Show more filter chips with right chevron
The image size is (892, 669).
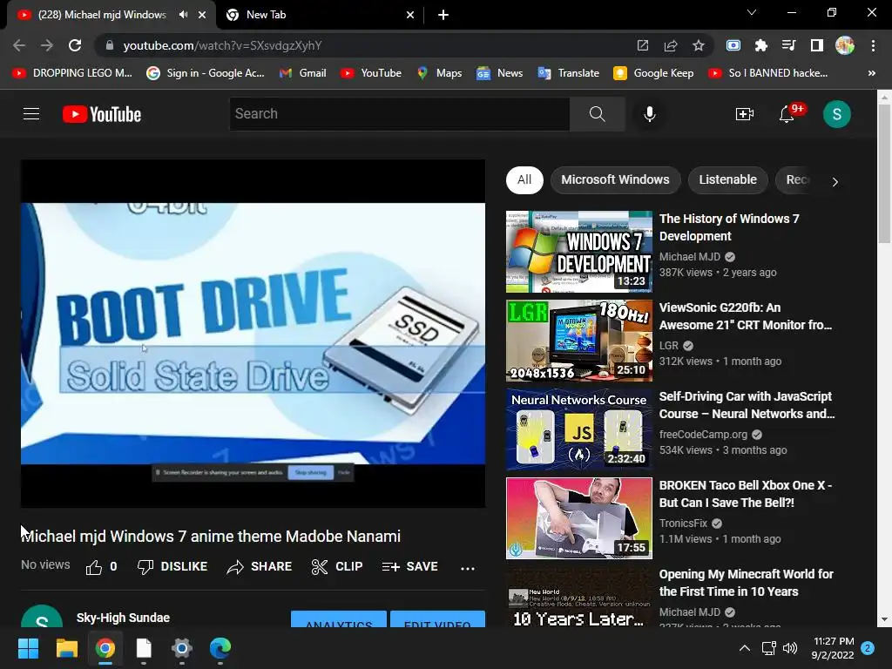click(835, 182)
